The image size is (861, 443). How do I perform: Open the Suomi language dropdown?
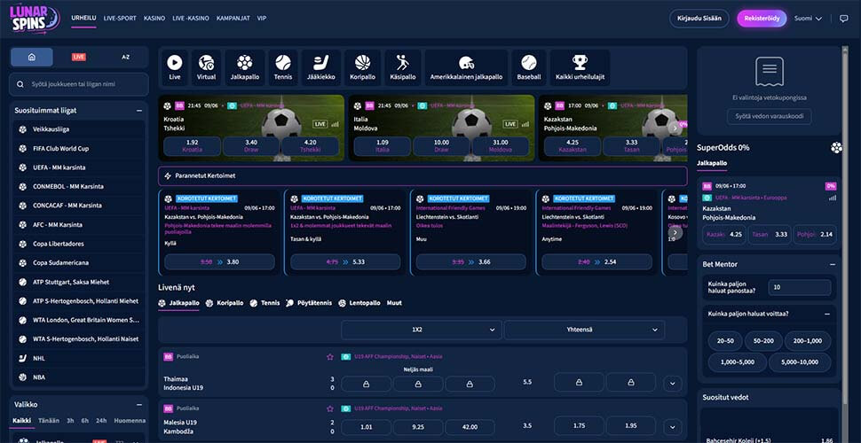[809, 19]
